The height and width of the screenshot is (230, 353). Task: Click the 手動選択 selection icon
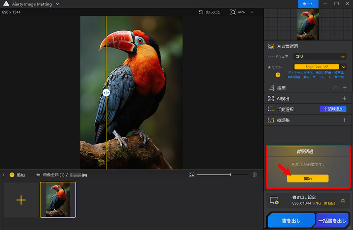[271, 109]
